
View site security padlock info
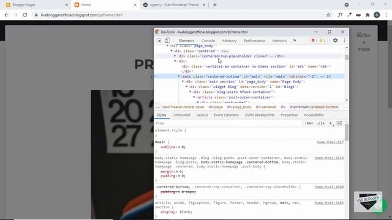tap(36, 15)
